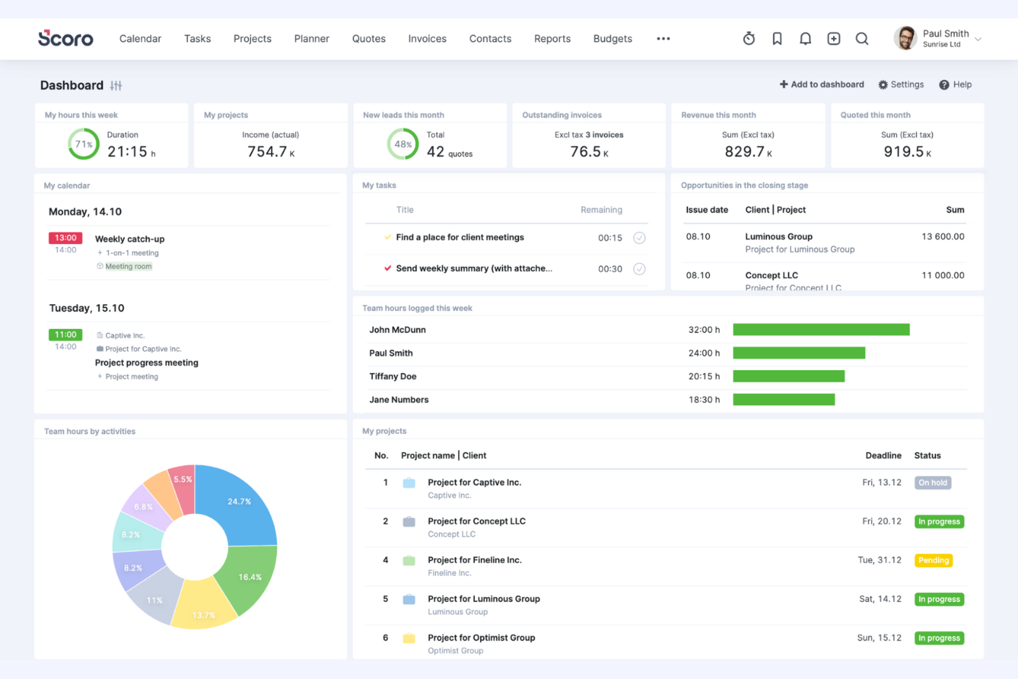
Task: Click the Quoted this month 919.5 K value
Action: tap(907, 152)
